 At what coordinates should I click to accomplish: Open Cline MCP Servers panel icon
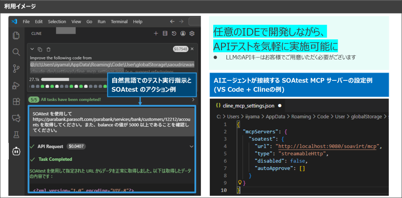coord(165,33)
